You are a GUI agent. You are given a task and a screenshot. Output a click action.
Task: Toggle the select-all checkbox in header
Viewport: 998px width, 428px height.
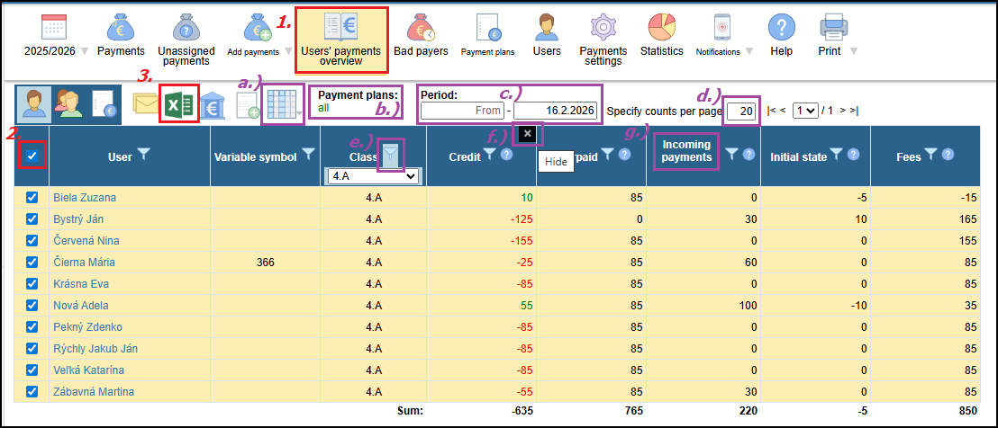(x=32, y=156)
